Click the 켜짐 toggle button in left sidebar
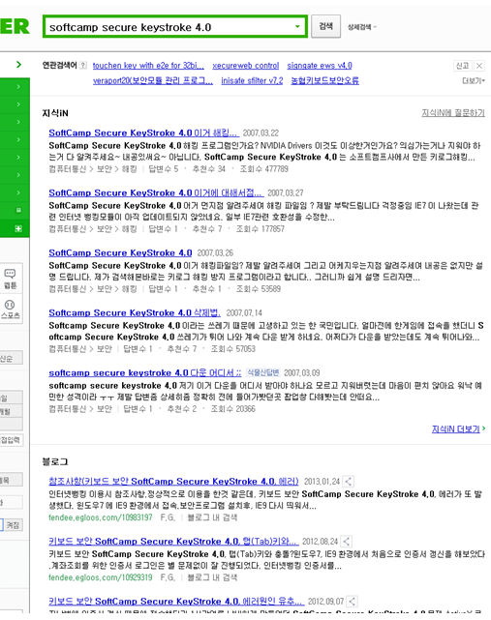 [x=13, y=525]
